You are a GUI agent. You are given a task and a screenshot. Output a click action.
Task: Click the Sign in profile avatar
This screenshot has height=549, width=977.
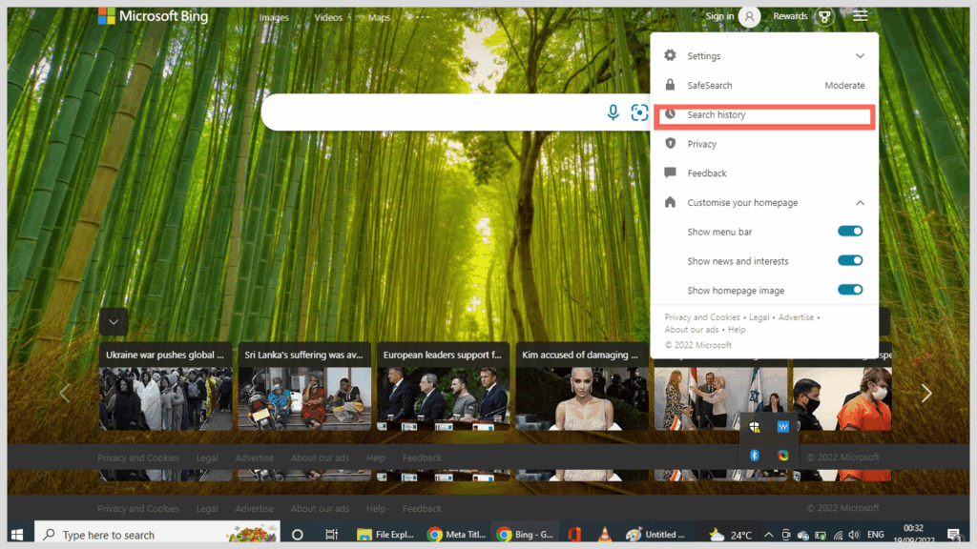point(750,16)
